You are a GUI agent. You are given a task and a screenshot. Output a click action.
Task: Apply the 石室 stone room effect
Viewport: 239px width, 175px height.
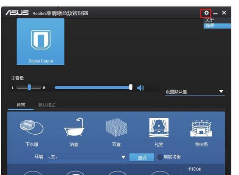click(117, 132)
